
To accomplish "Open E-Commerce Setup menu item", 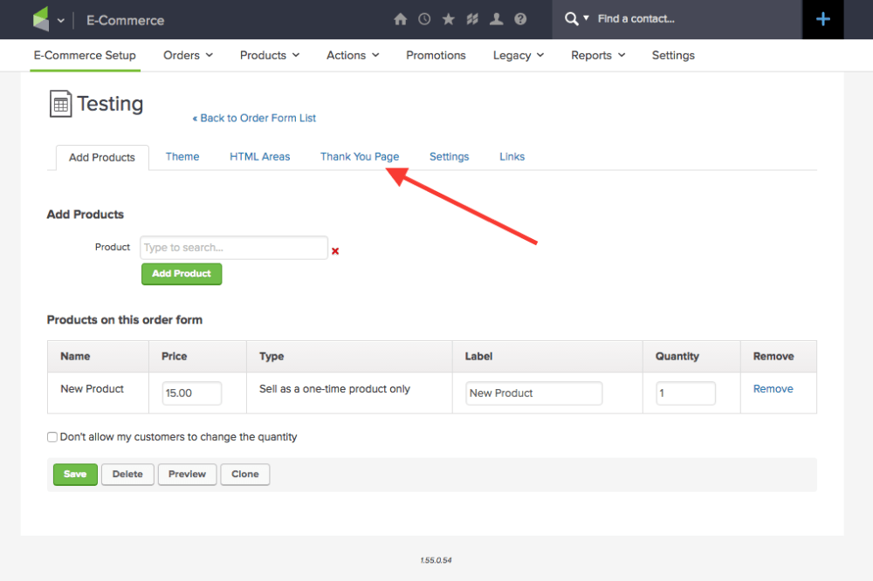I will click(x=85, y=55).
